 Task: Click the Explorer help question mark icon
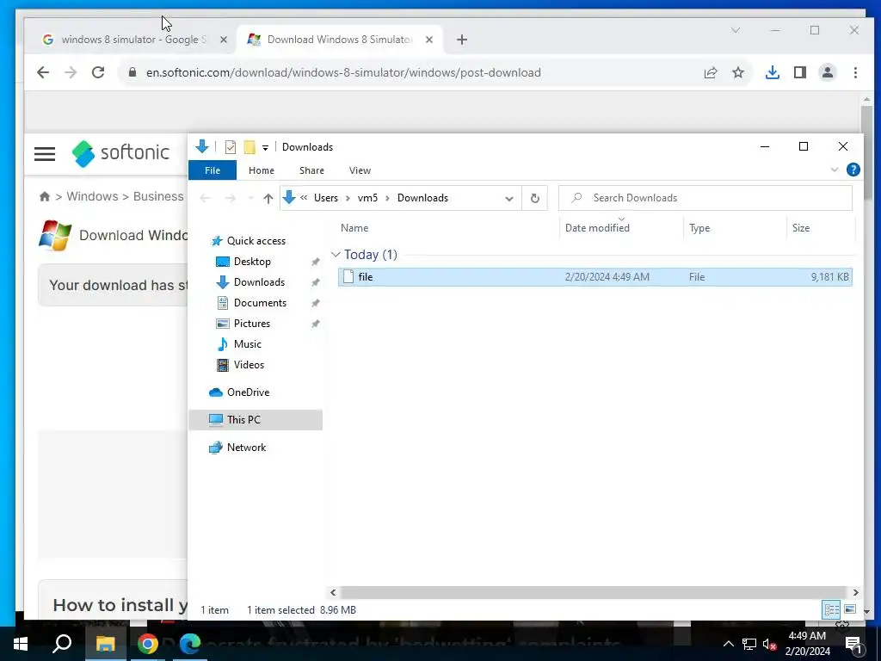(853, 170)
